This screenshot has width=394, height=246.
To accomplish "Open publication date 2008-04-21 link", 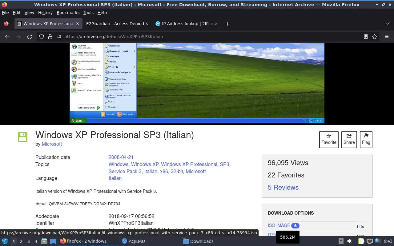I will click(x=121, y=157).
